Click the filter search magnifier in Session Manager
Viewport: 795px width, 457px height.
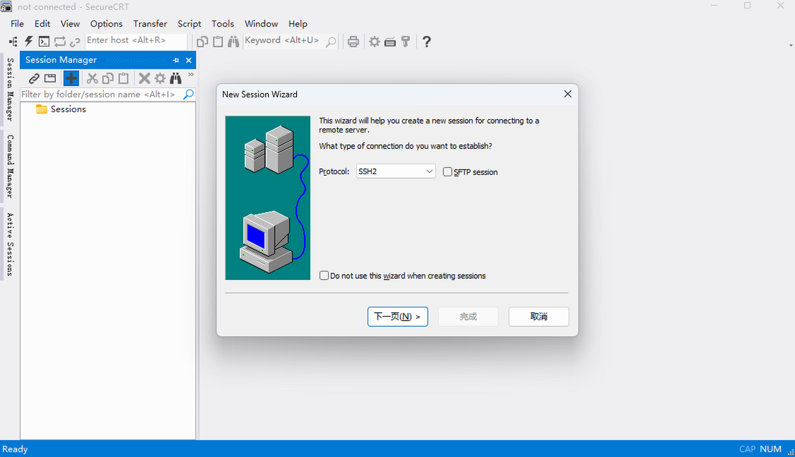[189, 95]
